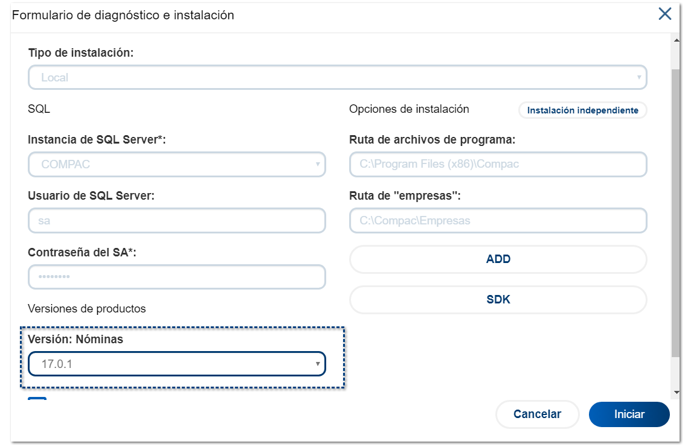Focus the Contraseña del SA password field

176,277
